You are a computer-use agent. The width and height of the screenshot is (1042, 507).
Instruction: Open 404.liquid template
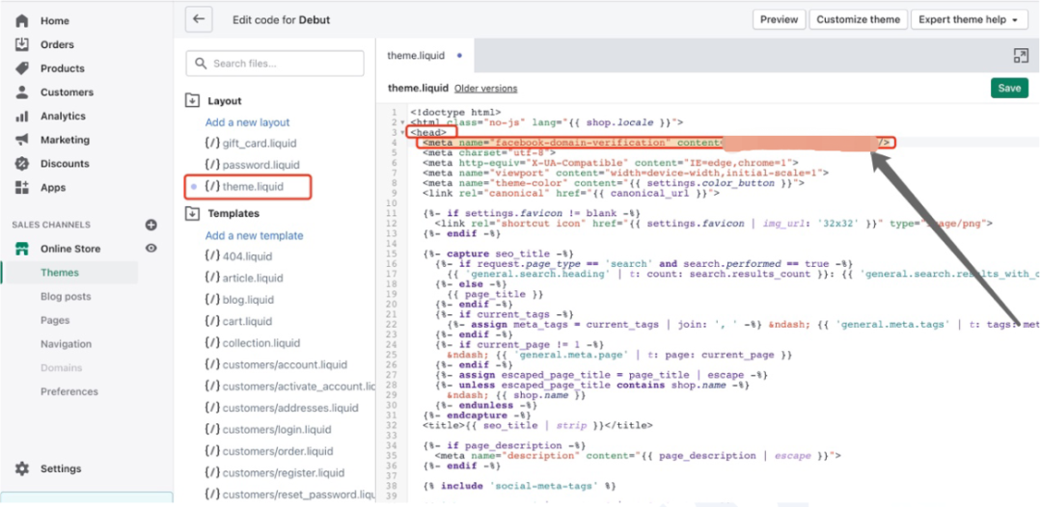[238, 256]
